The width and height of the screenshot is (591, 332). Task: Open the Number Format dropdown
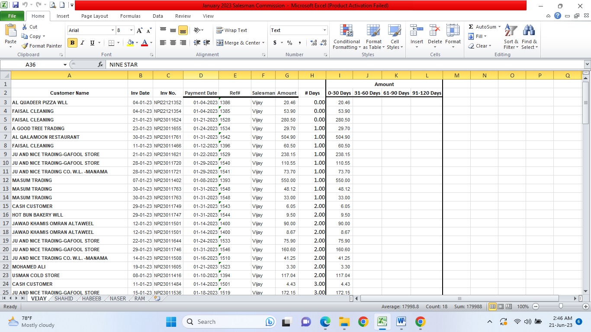pos(324,30)
